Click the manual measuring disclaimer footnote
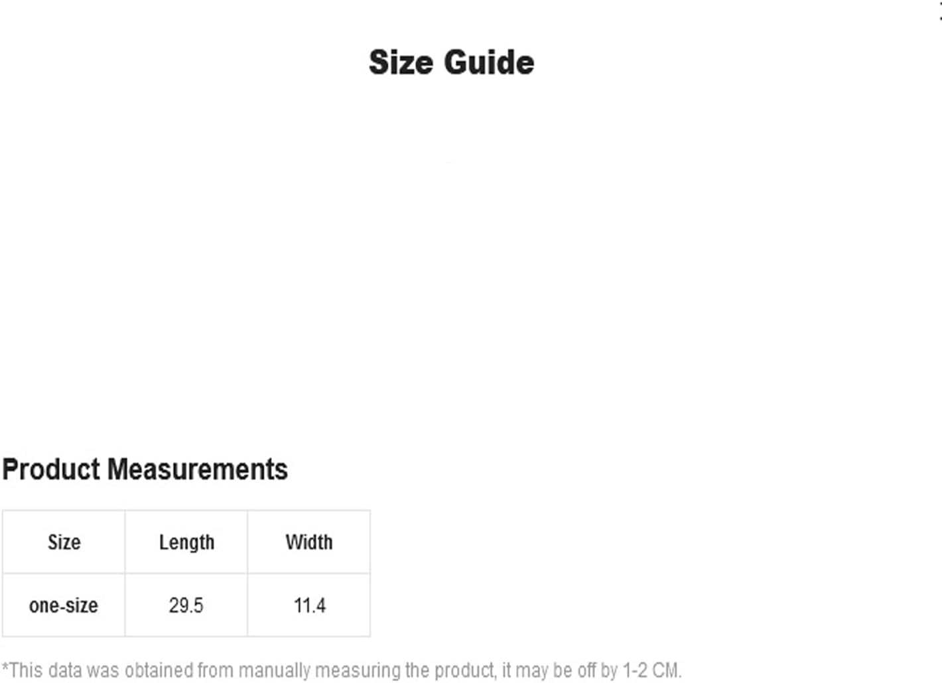Viewport: 942px width, 683px height. (x=342, y=670)
